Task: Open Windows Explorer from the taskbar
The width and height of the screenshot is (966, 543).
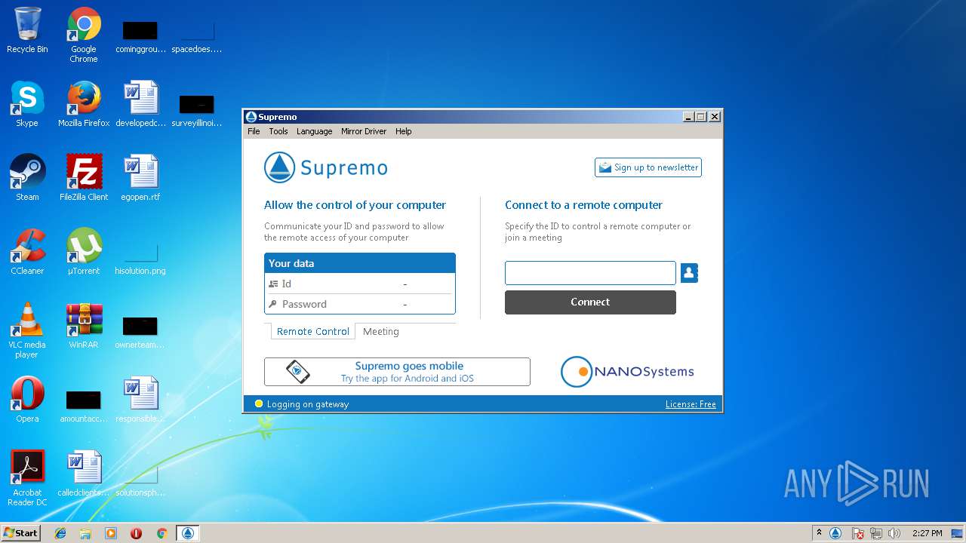Action: 85,533
